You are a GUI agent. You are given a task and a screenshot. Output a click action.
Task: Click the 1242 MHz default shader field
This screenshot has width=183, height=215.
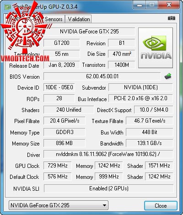pos(159,177)
